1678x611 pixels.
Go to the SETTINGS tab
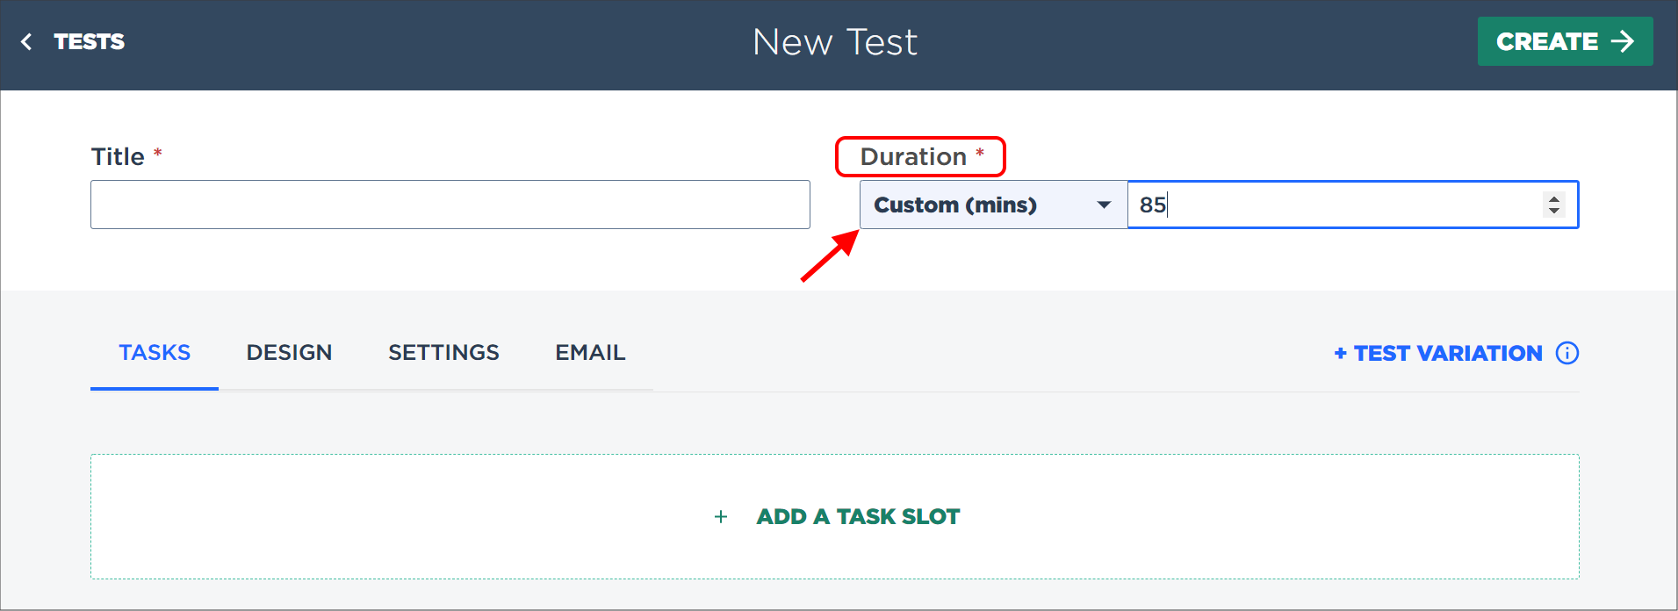click(x=443, y=353)
